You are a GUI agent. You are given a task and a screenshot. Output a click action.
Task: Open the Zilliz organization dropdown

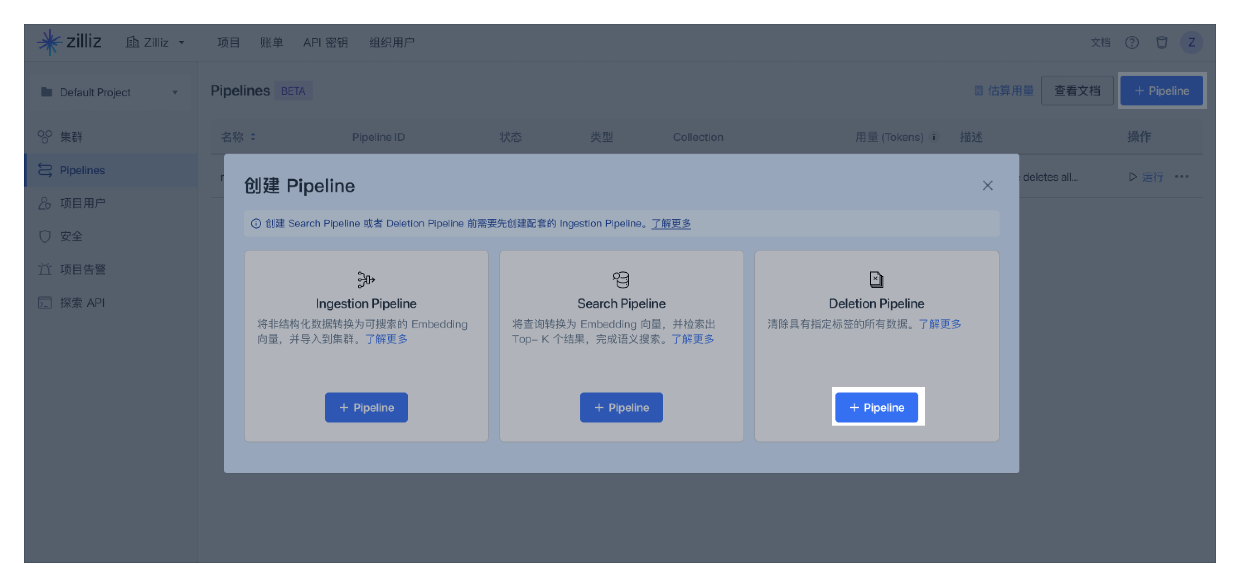pyautogui.click(x=156, y=42)
